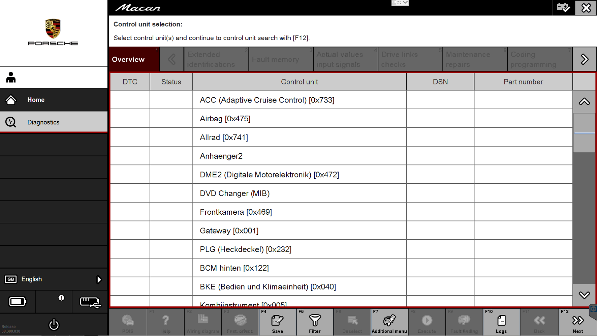Viewport: 597px width, 336px height.
Task: Select the Gateway [0x001] control unit
Action: click(341, 231)
